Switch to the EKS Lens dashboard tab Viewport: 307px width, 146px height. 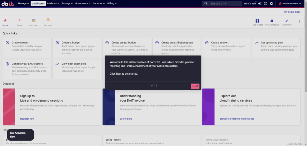48,22
